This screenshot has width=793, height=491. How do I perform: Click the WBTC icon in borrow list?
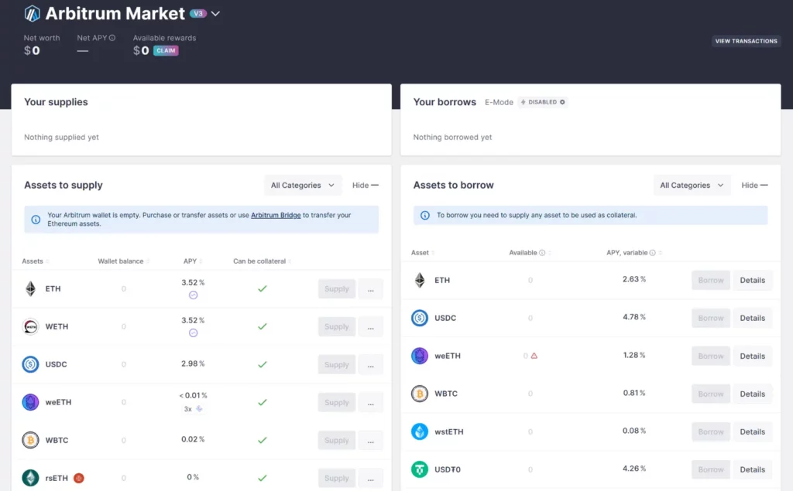(420, 394)
